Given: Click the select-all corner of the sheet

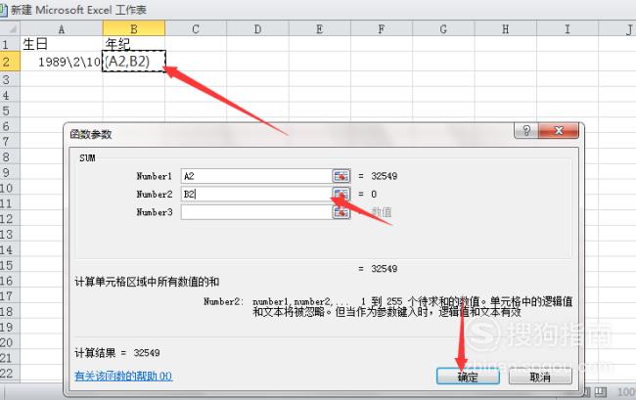Looking at the screenshot, I should coord(10,28).
